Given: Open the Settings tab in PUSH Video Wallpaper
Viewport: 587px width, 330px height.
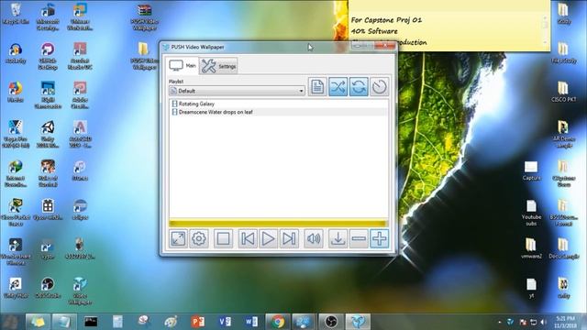Looking at the screenshot, I should tap(219, 66).
